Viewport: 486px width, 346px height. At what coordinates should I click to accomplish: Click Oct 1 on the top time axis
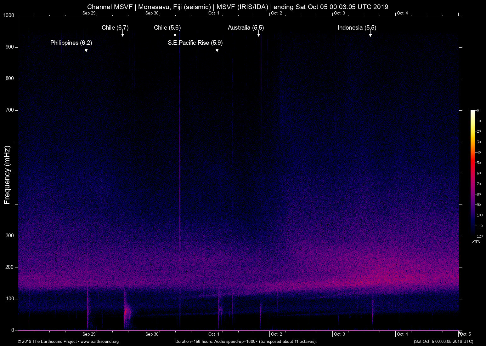tap(214, 13)
